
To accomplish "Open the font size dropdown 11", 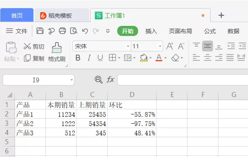I will point(160,46).
